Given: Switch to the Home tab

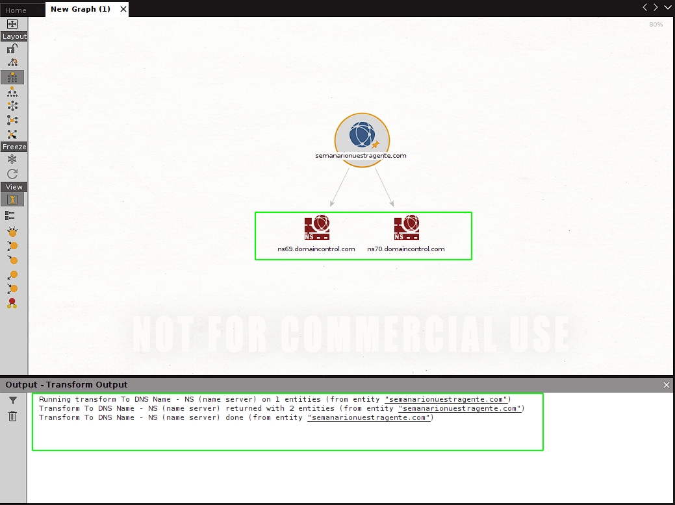Looking at the screenshot, I should coord(16,10).
